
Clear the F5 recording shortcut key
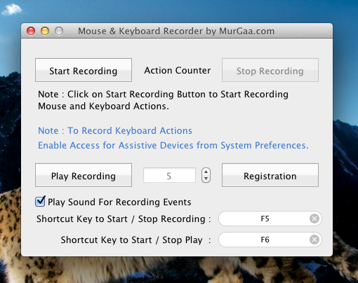click(x=314, y=219)
